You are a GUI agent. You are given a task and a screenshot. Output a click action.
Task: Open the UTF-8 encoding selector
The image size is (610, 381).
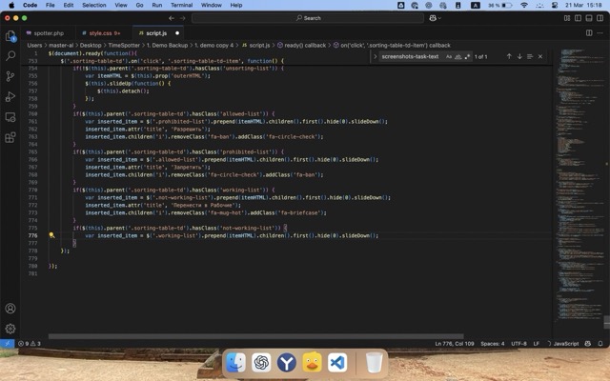pyautogui.click(x=518, y=343)
